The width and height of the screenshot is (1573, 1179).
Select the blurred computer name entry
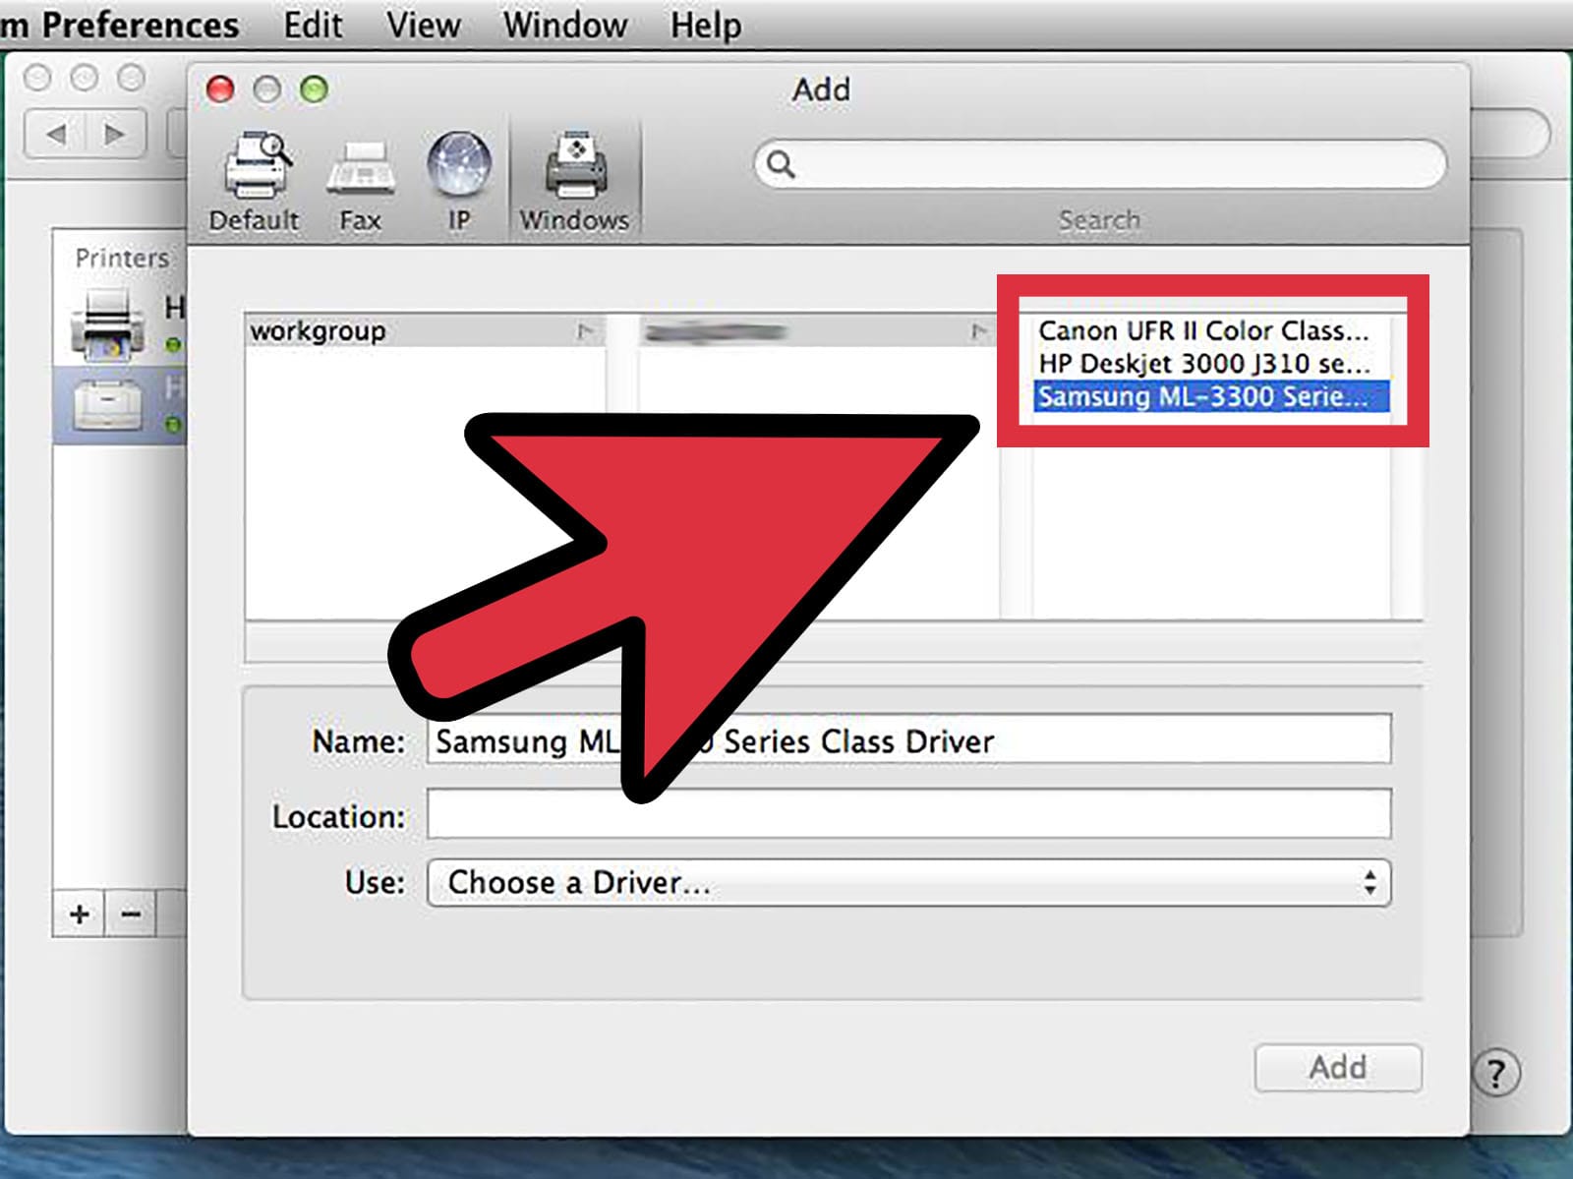coord(818,331)
